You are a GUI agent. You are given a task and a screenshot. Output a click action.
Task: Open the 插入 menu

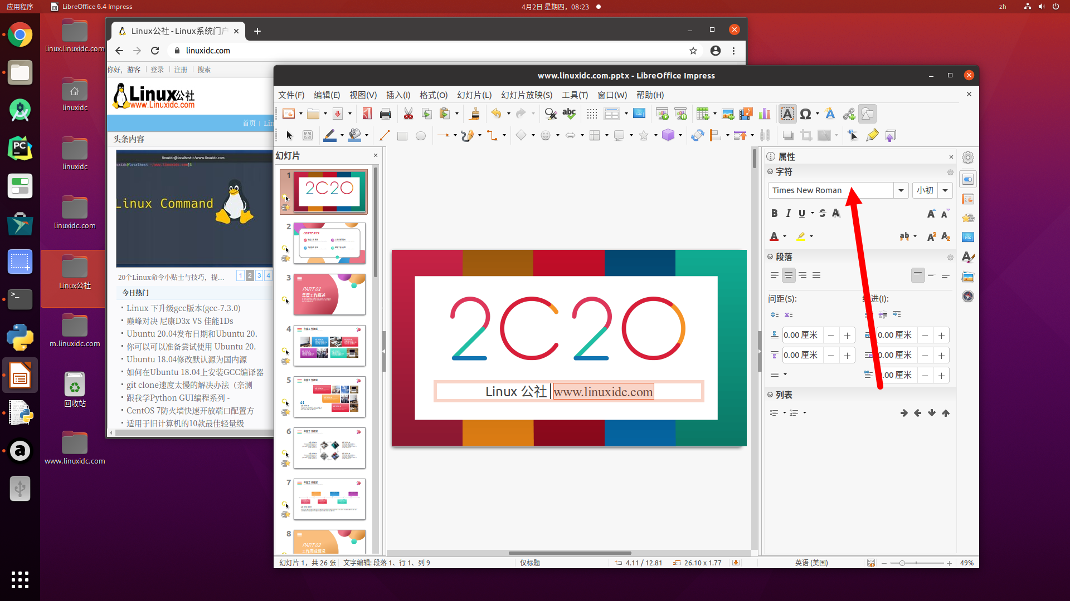(x=398, y=95)
